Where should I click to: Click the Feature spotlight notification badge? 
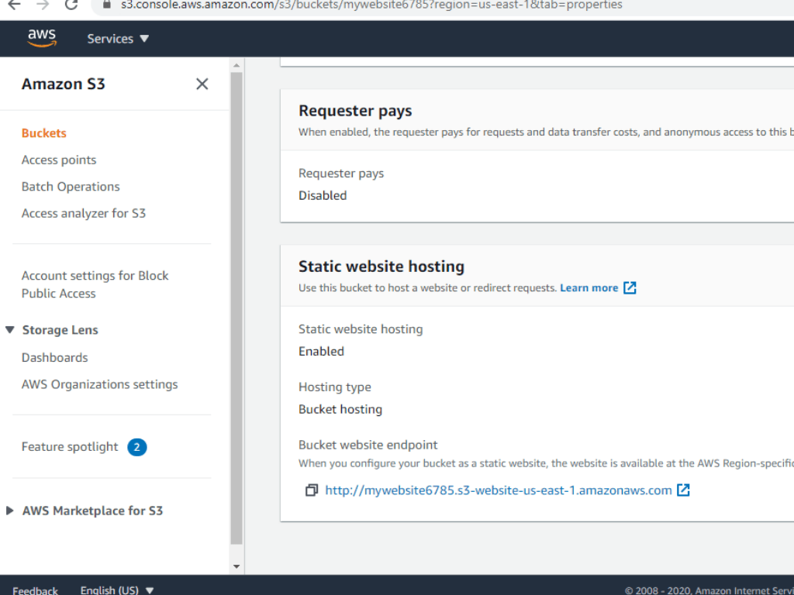136,447
